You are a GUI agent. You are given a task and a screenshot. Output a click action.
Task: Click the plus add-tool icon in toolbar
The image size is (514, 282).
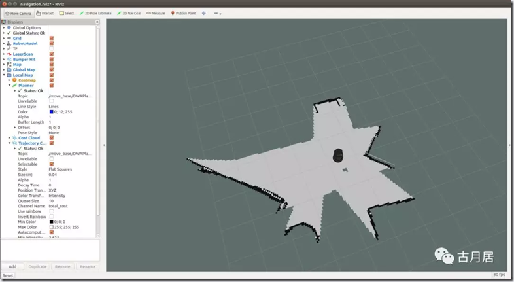click(203, 14)
